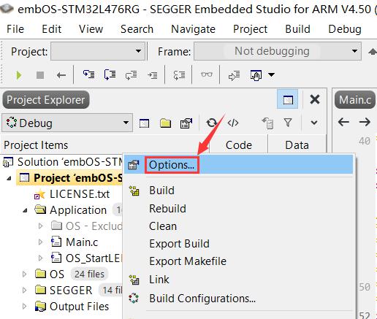Click the breakpoint hand toolbar icon

tap(256, 75)
